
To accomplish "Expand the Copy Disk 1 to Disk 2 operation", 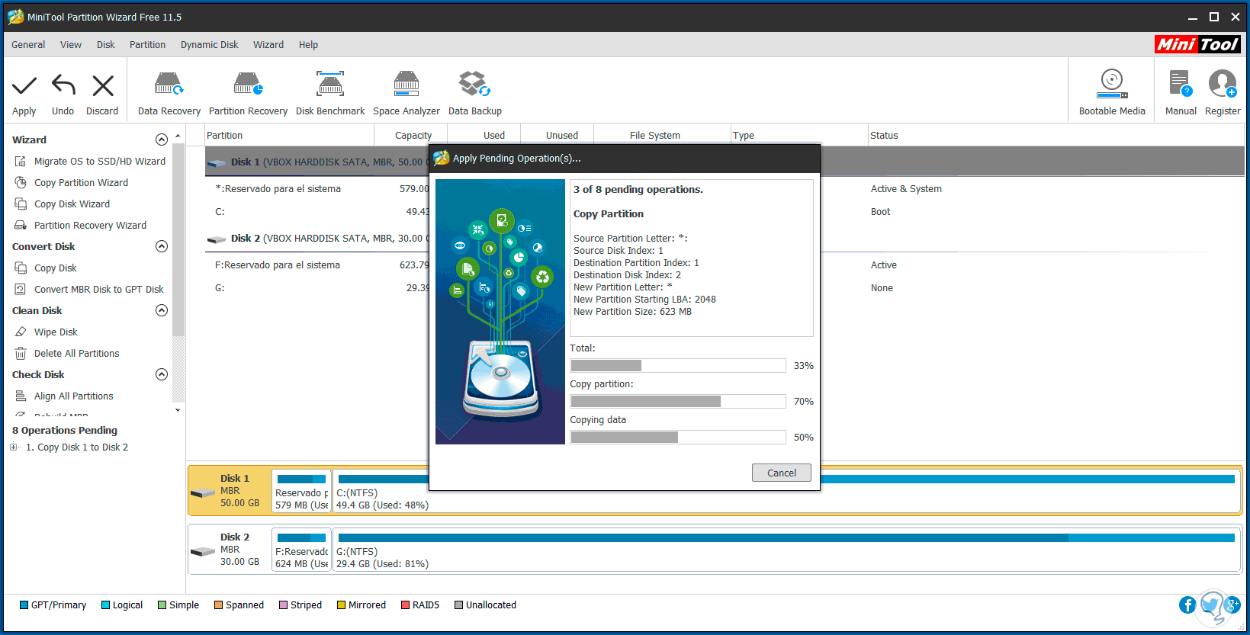I will [13, 447].
